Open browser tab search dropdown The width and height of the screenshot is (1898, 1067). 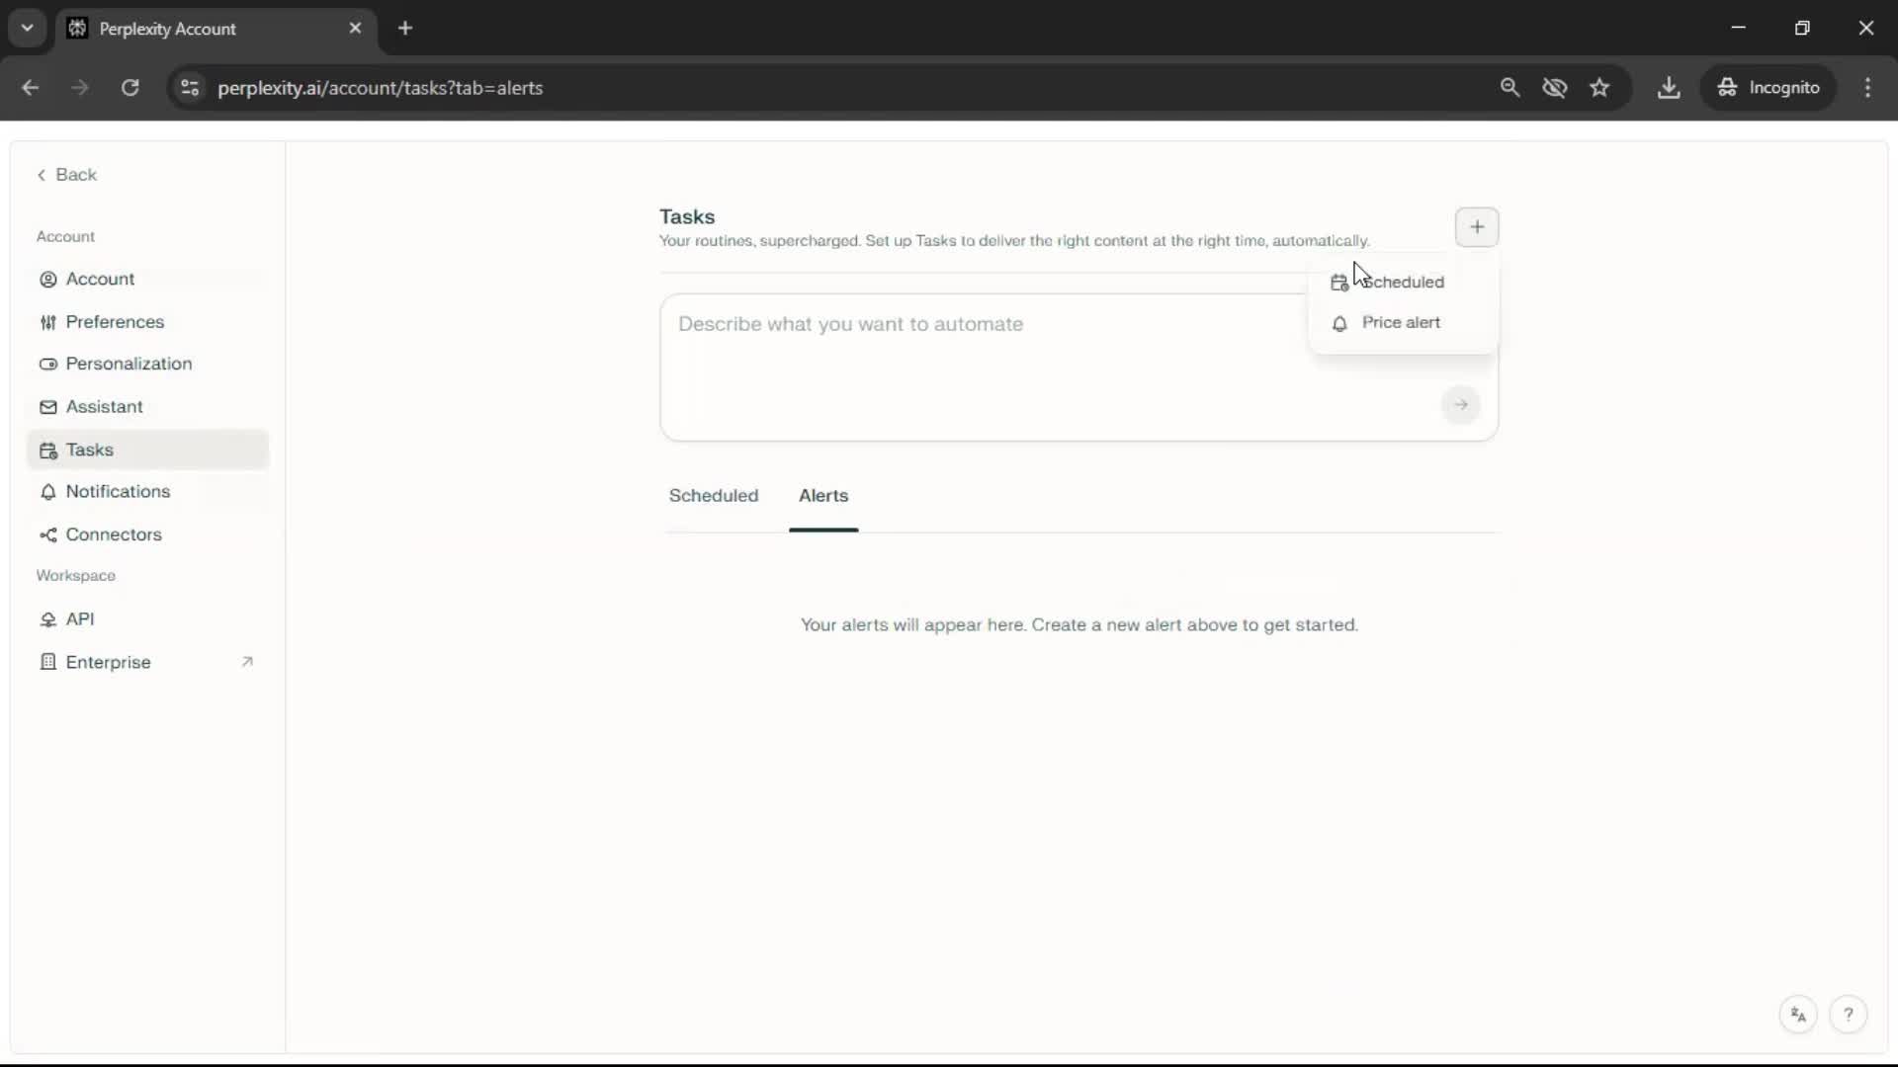click(x=27, y=28)
